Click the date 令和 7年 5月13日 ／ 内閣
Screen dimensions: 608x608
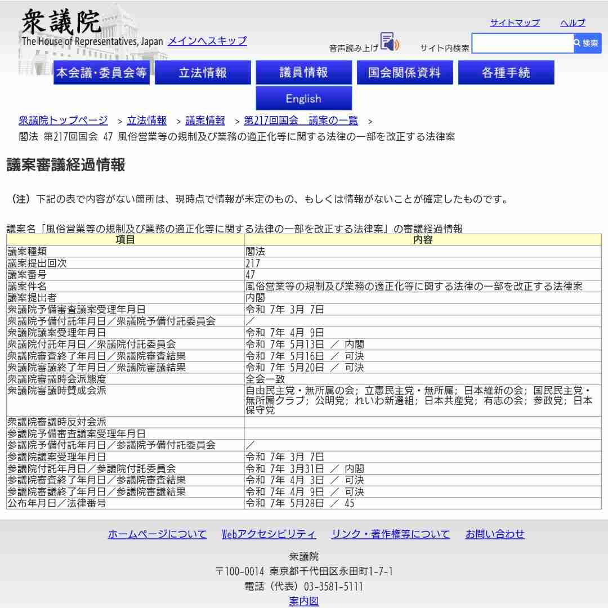pyautogui.click(x=305, y=345)
